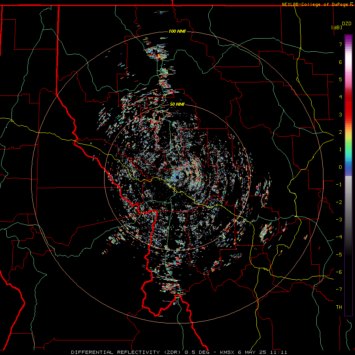This screenshot has height=355, width=355.
Task: Click the -2 value on the color scale
Action: tap(339, 202)
